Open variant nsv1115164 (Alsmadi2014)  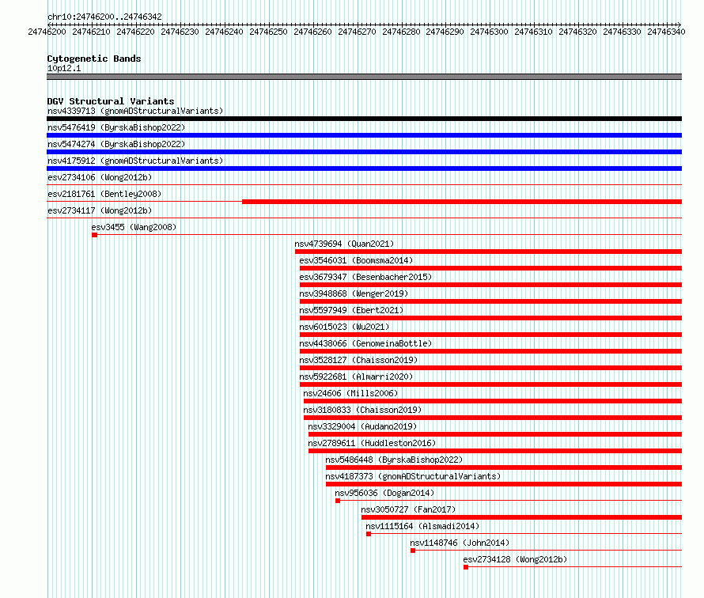tap(422, 526)
